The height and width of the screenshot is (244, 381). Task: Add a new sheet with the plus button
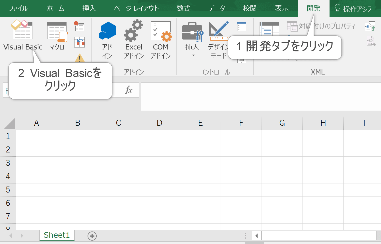point(92,236)
